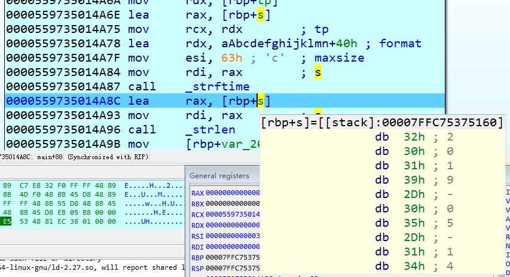Click the 63h immediate value operand
This screenshot has height=277, width=510.
click(x=231, y=58)
